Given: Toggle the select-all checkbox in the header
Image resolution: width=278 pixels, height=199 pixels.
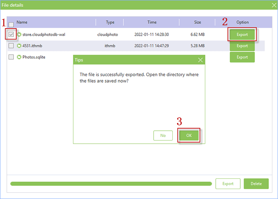Looking at the screenshot, I should 11,25.
